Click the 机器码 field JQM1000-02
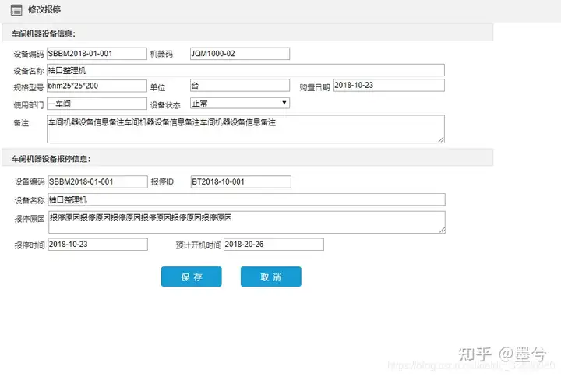Viewport: 561px width, 377px height. [240, 54]
